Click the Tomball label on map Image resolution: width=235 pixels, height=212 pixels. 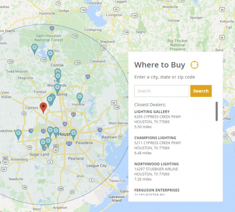point(40,92)
